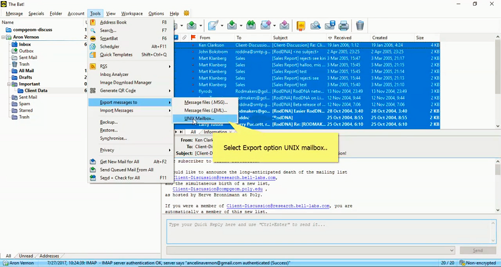
Task: Open RSS submenu in Tools menu
Action: point(130,66)
